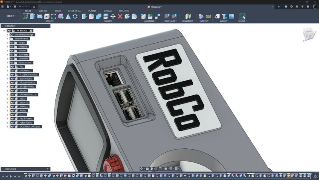
Task: Select the Hole tool
Action: click(46, 16)
